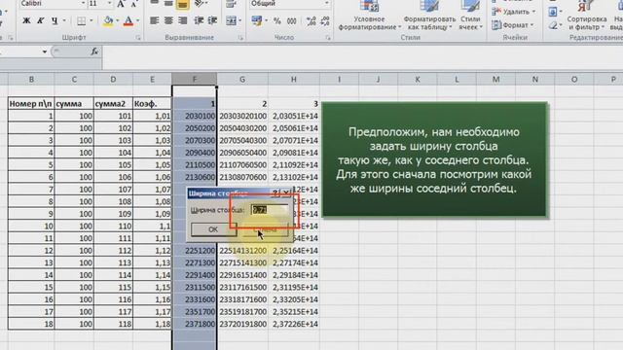
Task: Decrease decimal places
Action: click(325, 20)
